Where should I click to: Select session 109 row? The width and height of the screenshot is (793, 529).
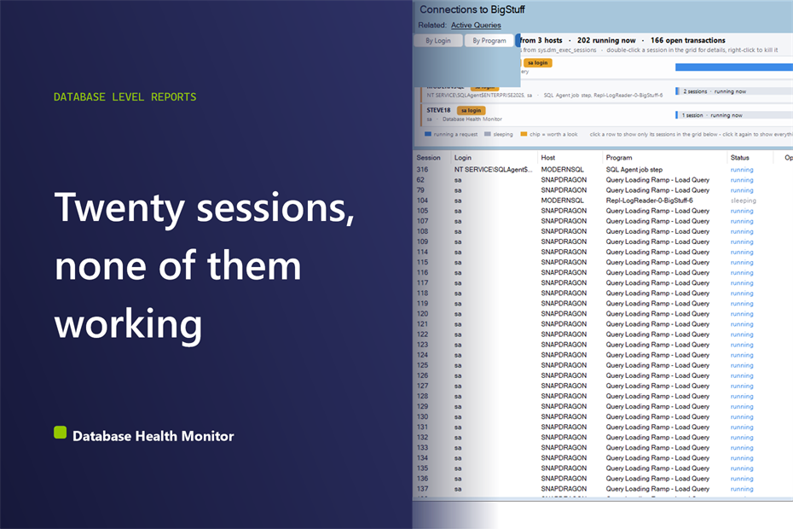tap(603, 241)
